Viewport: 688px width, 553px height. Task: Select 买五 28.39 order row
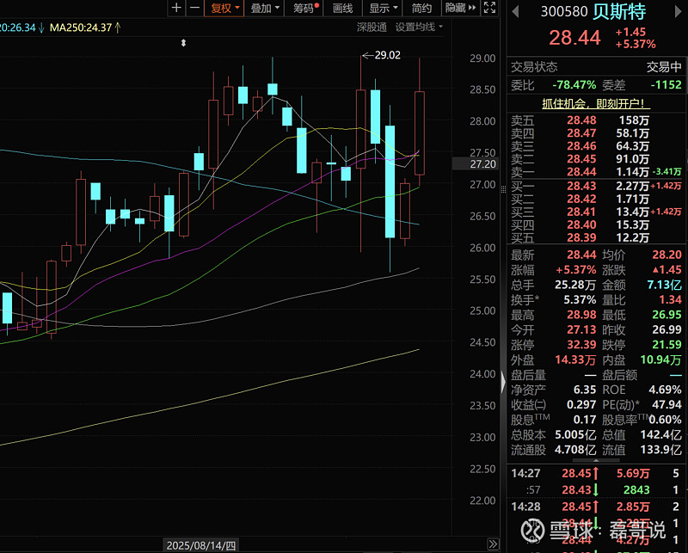pyautogui.click(x=596, y=237)
